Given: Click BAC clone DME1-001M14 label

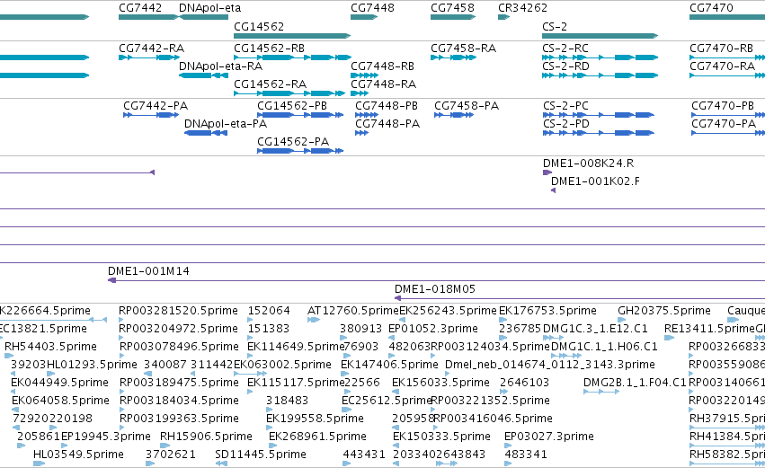Looking at the screenshot, I should click(148, 271).
